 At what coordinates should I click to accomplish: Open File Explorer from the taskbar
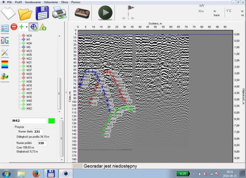(x=21, y=174)
